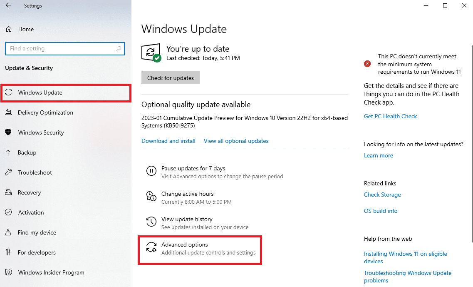Click Download and install link
This screenshot has height=287, width=473.
pyautogui.click(x=168, y=141)
